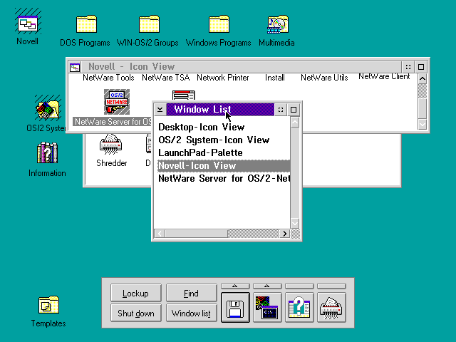Hide the Window List window
The width and height of the screenshot is (456, 342).
coord(281,110)
